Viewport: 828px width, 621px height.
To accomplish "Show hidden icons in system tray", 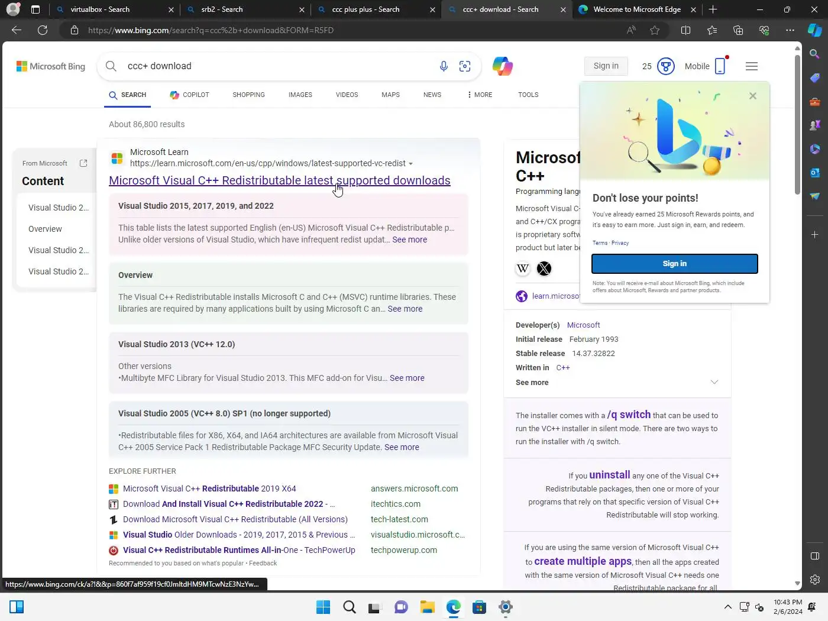I will pyautogui.click(x=728, y=607).
